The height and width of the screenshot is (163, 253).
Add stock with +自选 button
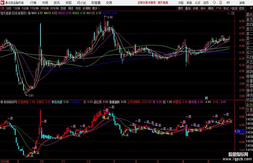click(234, 8)
